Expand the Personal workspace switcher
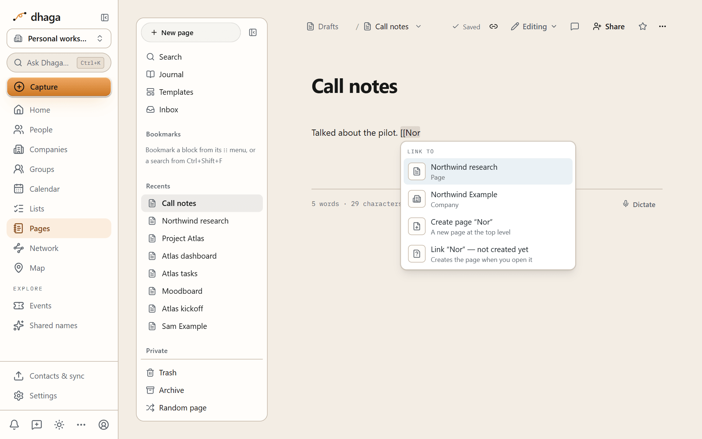Viewport: 702px width, 439px height. pyautogui.click(x=59, y=38)
